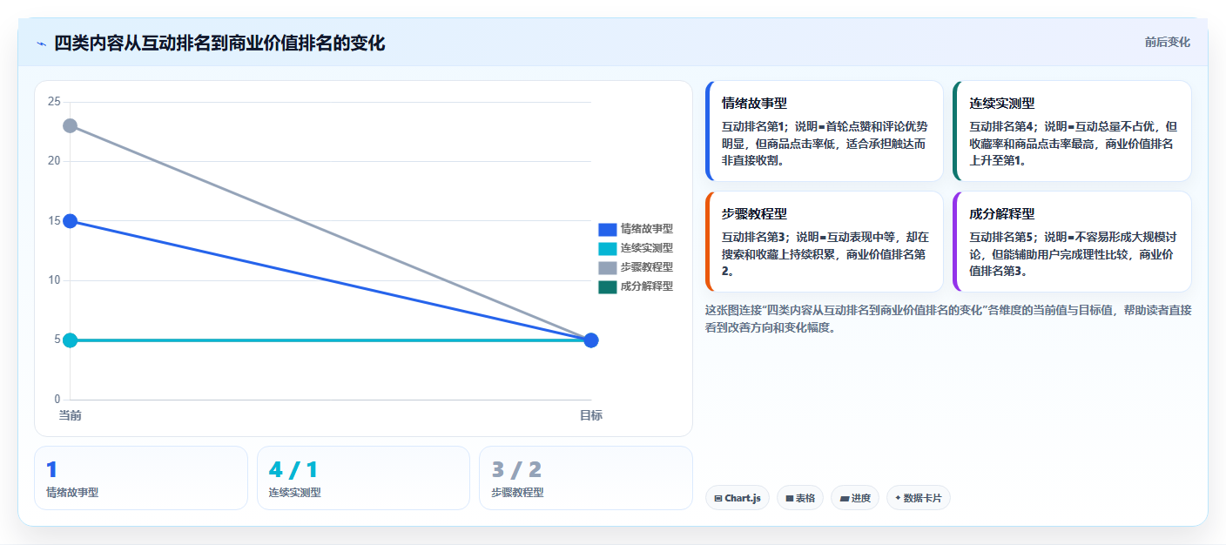Click the 表格 tag
Screen dimensions: 1226x545
pos(800,498)
